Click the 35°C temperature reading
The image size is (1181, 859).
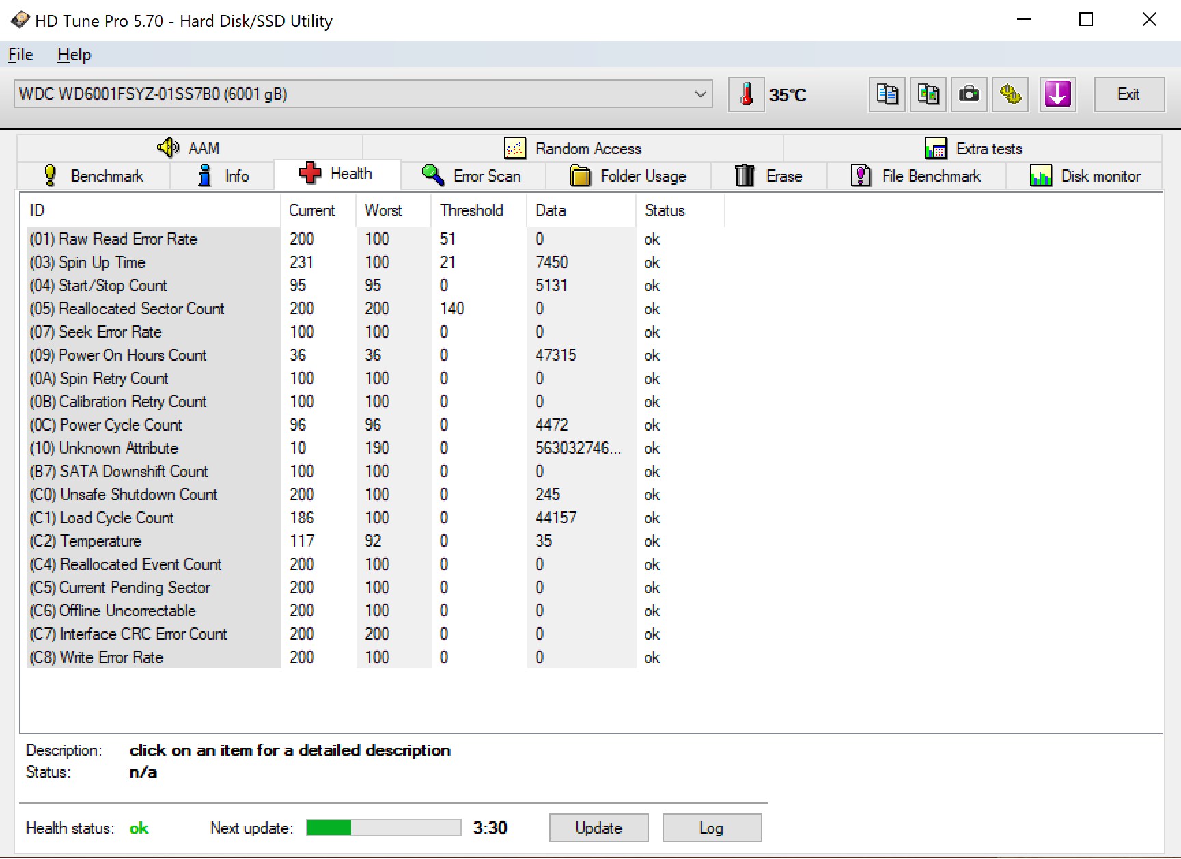point(788,95)
